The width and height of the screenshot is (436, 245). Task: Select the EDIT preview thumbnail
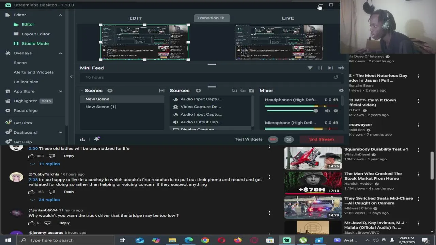(144, 42)
